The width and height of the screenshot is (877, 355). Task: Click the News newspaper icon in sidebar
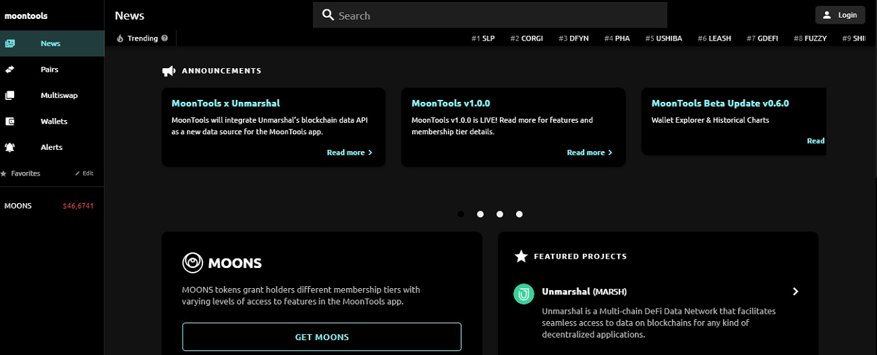9,43
